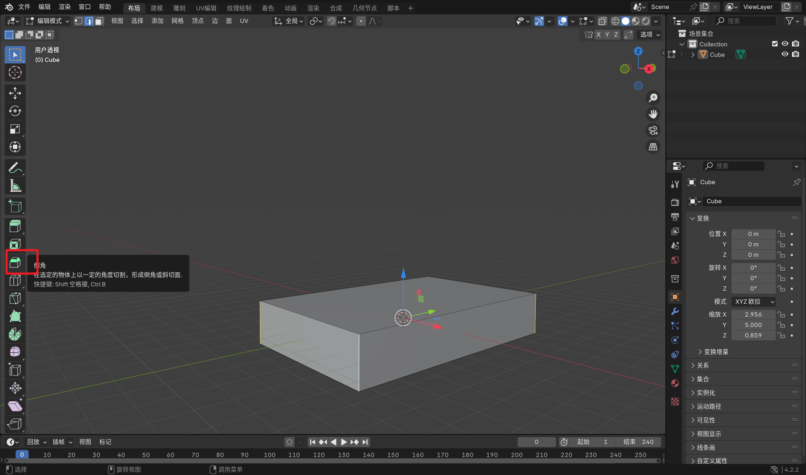
Task: Toggle camera view in viewport
Action: click(653, 130)
